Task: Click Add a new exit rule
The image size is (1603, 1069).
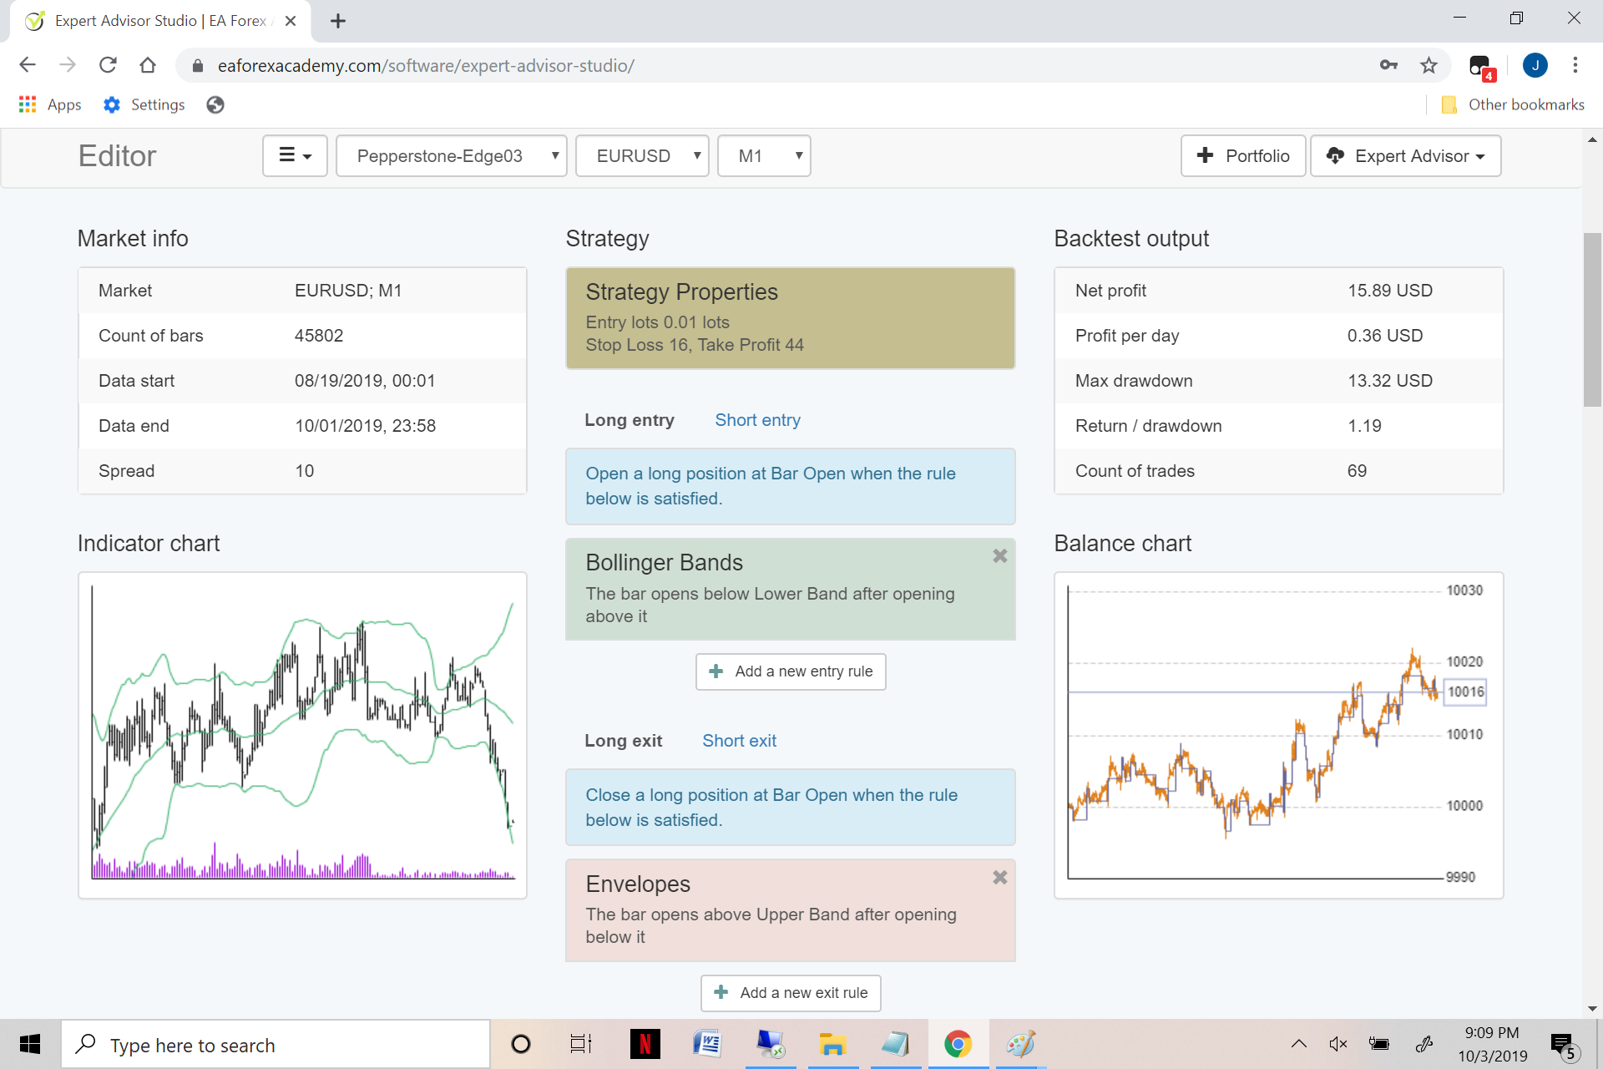Action: pyautogui.click(x=791, y=993)
